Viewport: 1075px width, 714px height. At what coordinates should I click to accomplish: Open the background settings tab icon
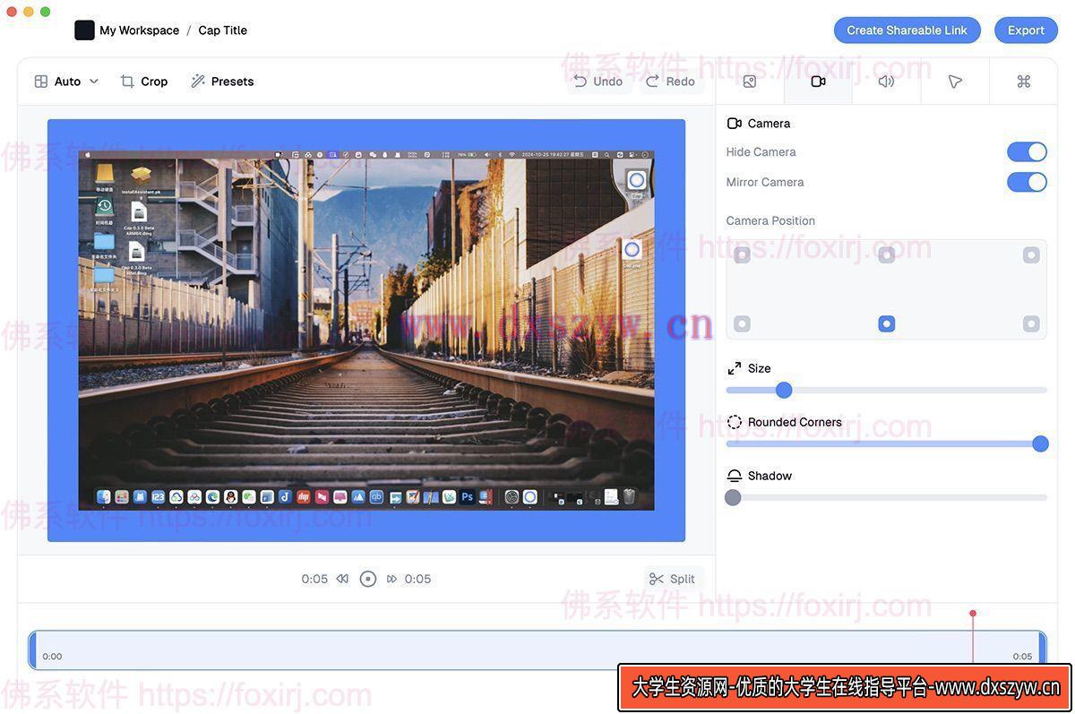(x=750, y=82)
